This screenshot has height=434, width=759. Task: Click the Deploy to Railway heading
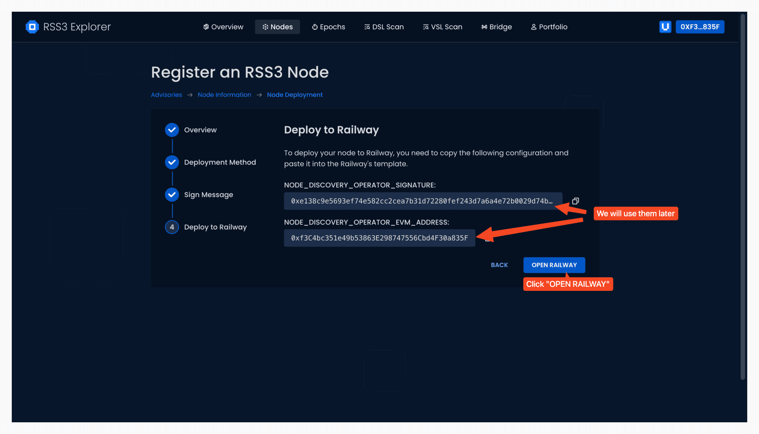click(x=332, y=130)
